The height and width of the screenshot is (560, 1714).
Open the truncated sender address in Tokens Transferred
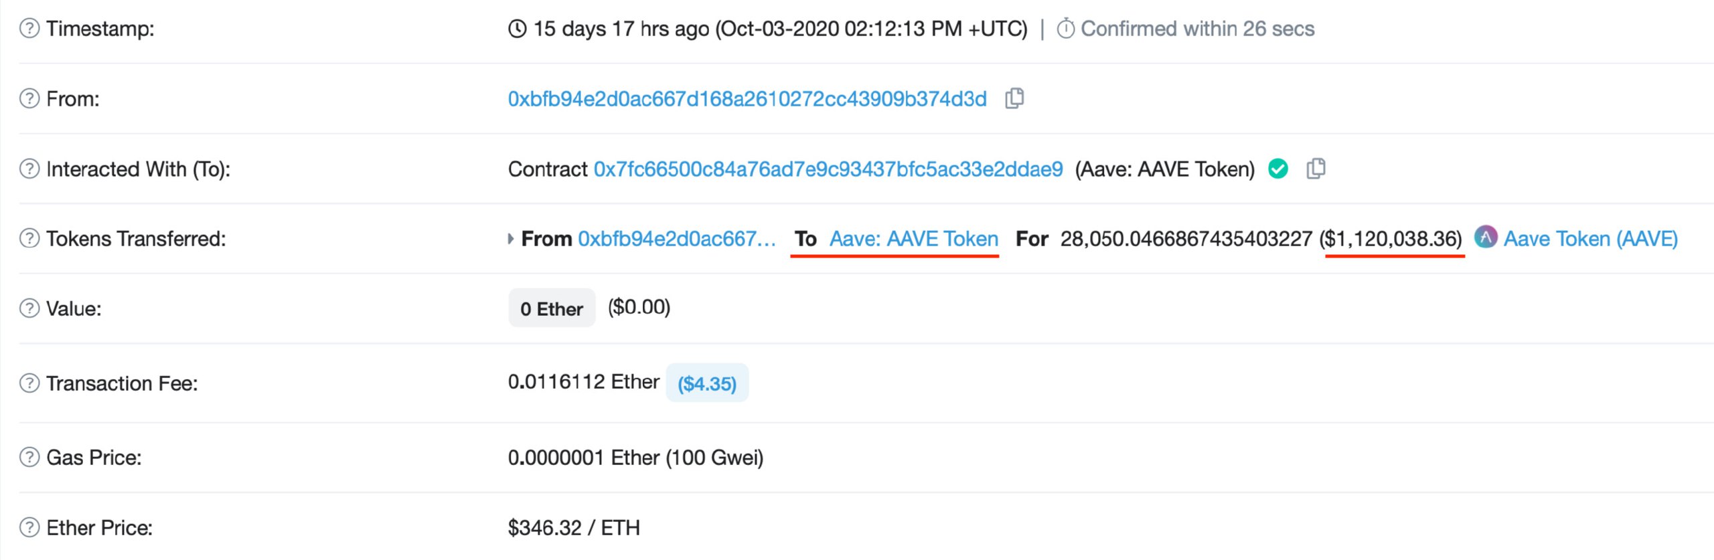pos(676,239)
